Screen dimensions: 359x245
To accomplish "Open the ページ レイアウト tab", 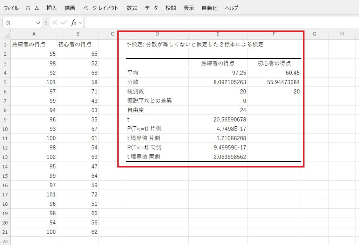I will [101, 8].
